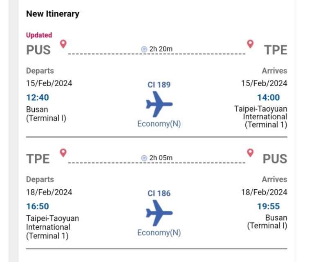Click the clock icon beside 2h 20m
316x262 pixels.
pos(144,49)
